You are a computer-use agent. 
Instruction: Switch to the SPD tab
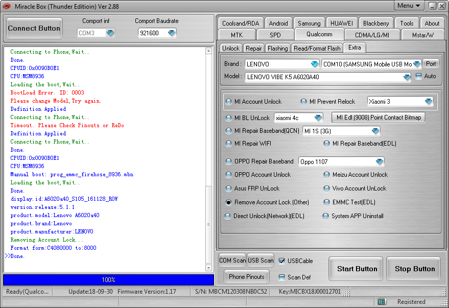[x=275, y=35]
